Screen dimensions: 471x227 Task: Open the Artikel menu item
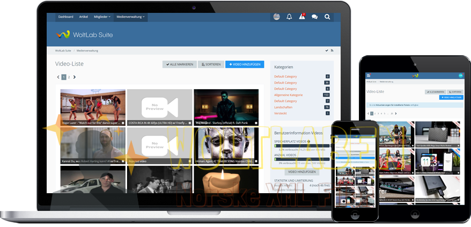click(x=84, y=17)
